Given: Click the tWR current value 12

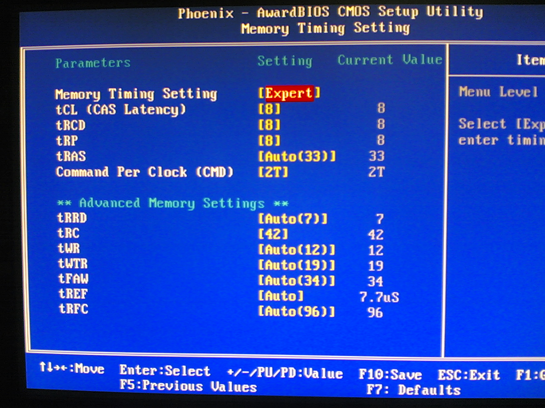Looking at the screenshot, I should (376, 250).
